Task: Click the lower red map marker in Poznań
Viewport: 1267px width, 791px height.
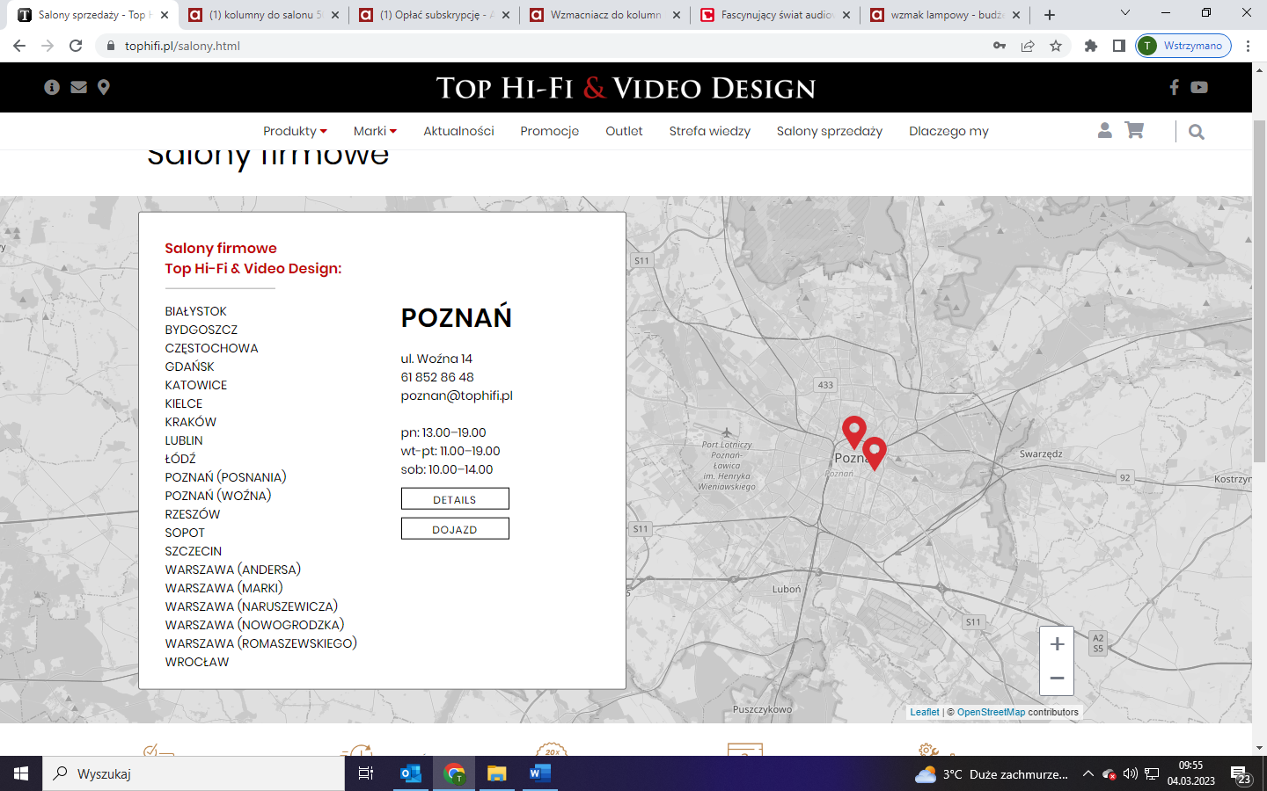Action: pos(875,454)
